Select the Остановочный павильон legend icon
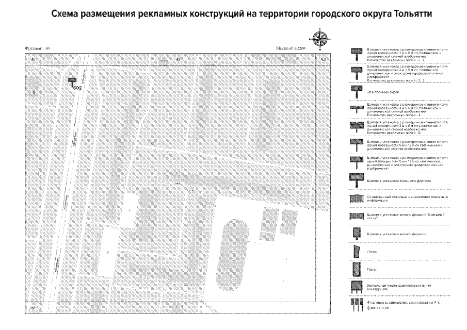 [356, 197]
